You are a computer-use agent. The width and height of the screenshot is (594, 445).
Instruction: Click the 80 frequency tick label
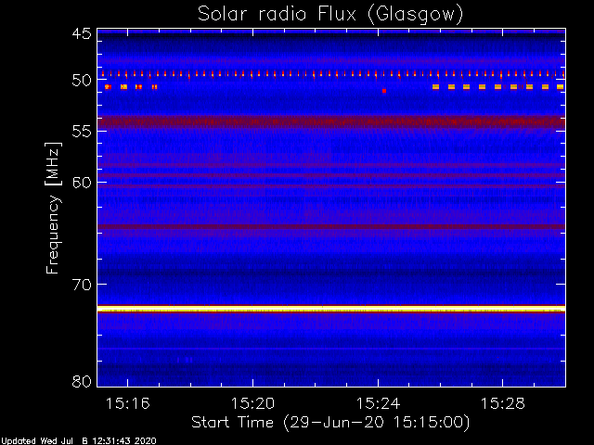[x=82, y=381]
